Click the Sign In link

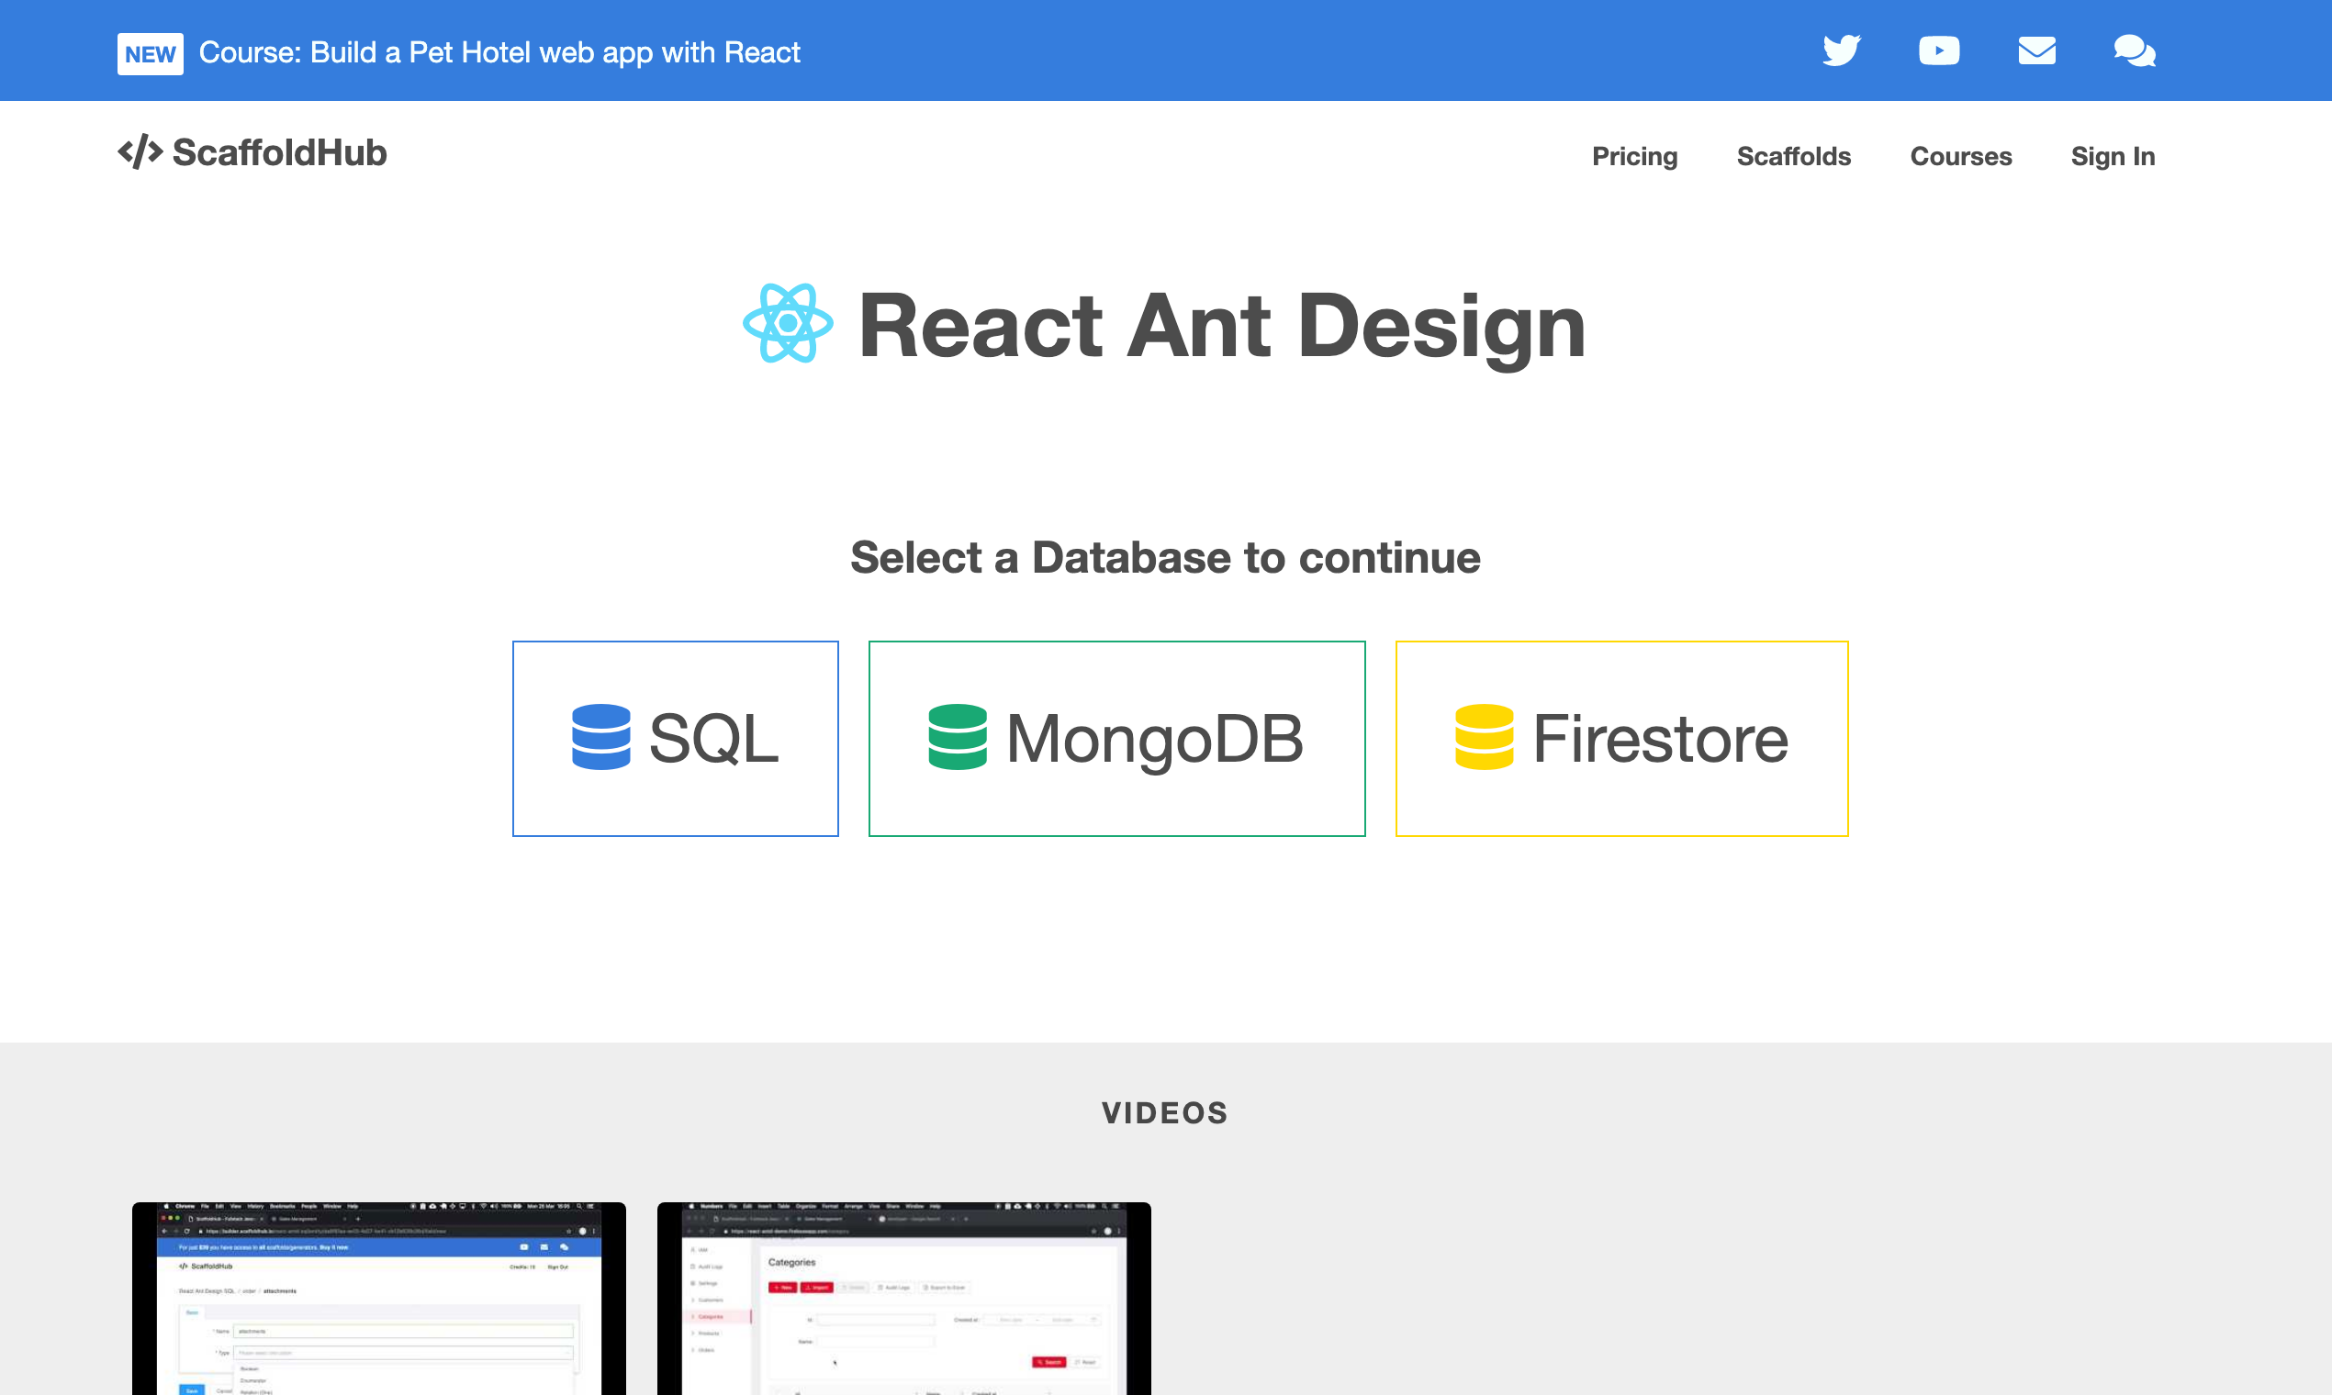(x=2112, y=156)
